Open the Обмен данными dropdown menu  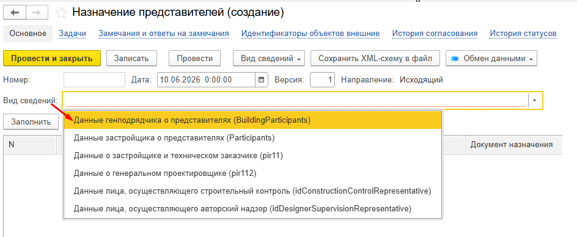[491, 59]
